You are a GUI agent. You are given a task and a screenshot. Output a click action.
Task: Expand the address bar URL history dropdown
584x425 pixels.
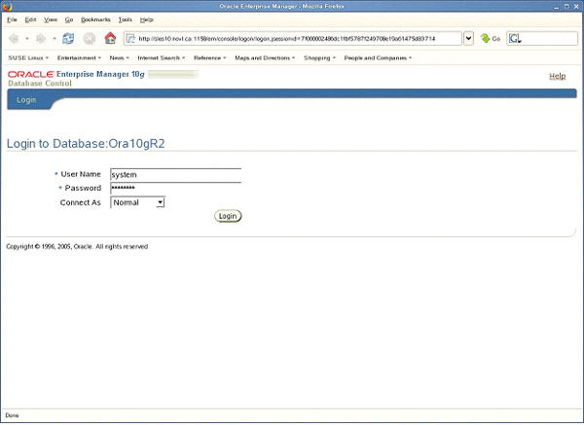[468, 38]
